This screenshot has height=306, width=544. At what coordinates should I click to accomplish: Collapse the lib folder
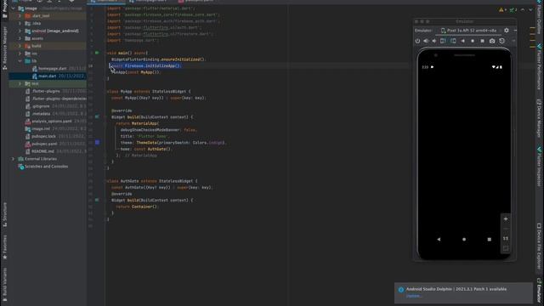click(20, 60)
